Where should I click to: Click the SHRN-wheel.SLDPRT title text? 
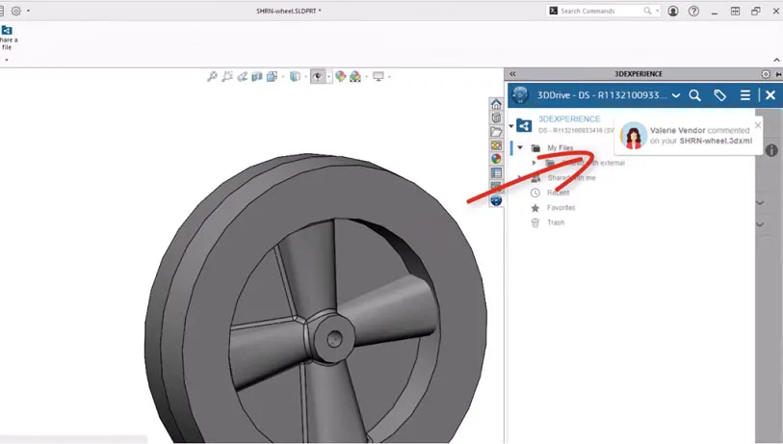coord(289,11)
